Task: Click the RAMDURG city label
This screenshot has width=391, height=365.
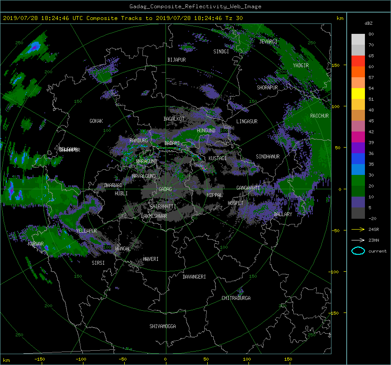Action: click(139, 141)
